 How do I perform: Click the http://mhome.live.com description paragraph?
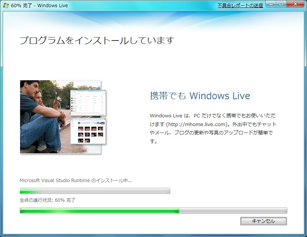pos(213,128)
